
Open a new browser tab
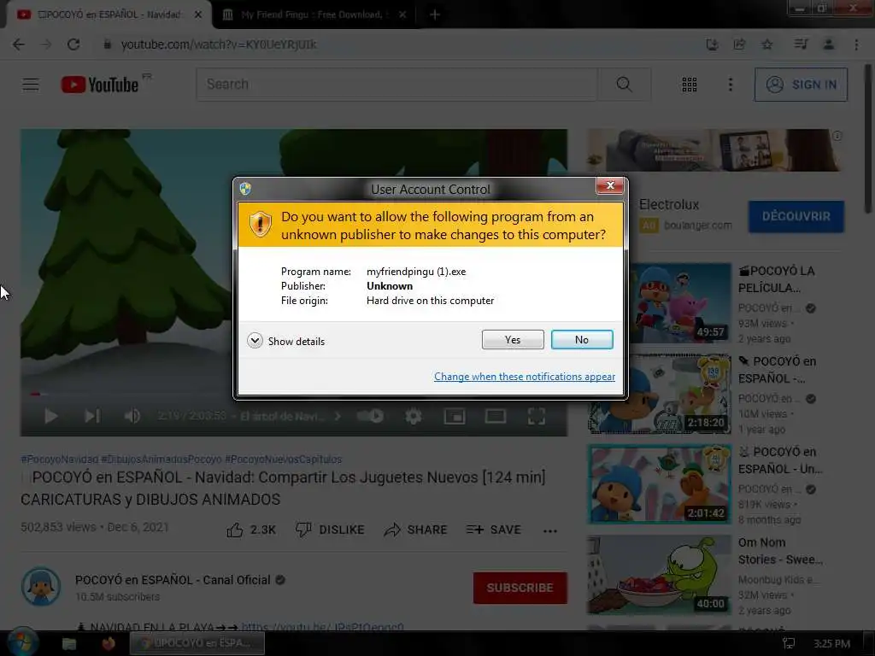(x=435, y=15)
